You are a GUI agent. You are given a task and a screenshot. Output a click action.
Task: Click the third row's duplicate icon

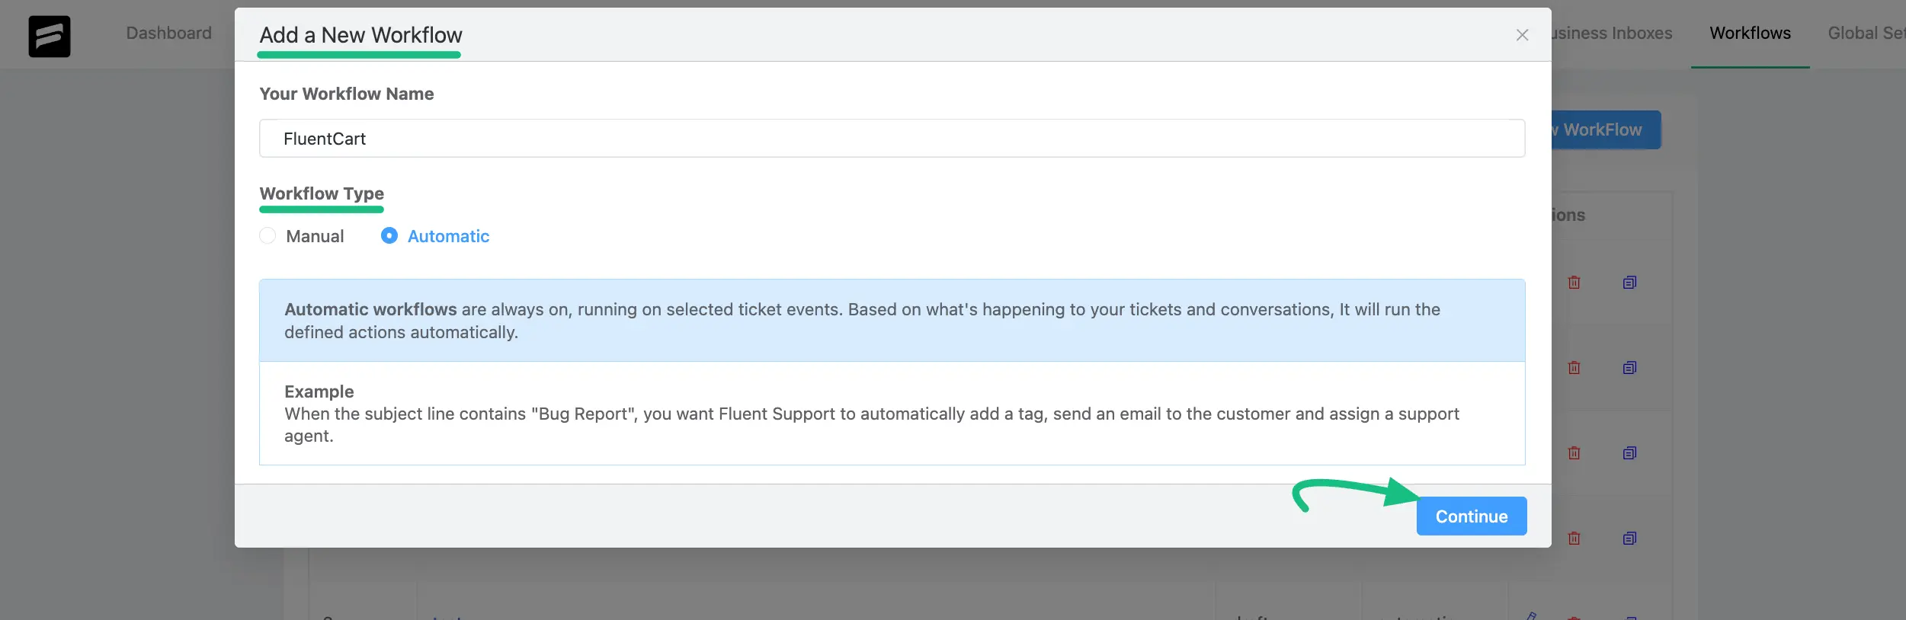[1629, 453]
